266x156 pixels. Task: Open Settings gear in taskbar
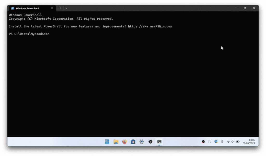[142, 141]
